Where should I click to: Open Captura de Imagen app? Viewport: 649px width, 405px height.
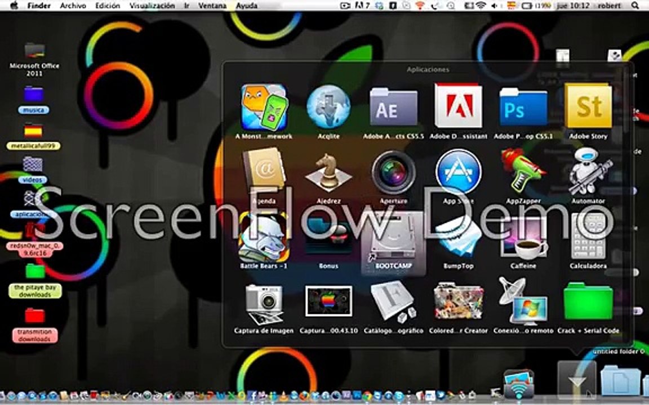[264, 304]
